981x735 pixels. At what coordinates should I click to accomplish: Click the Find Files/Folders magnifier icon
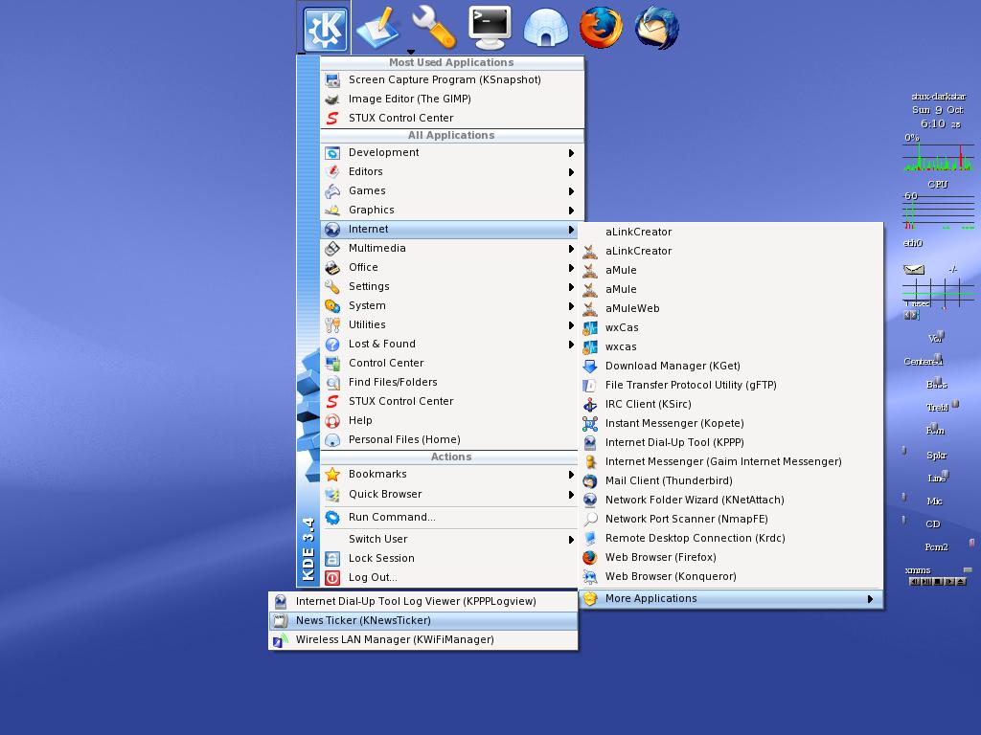click(332, 383)
